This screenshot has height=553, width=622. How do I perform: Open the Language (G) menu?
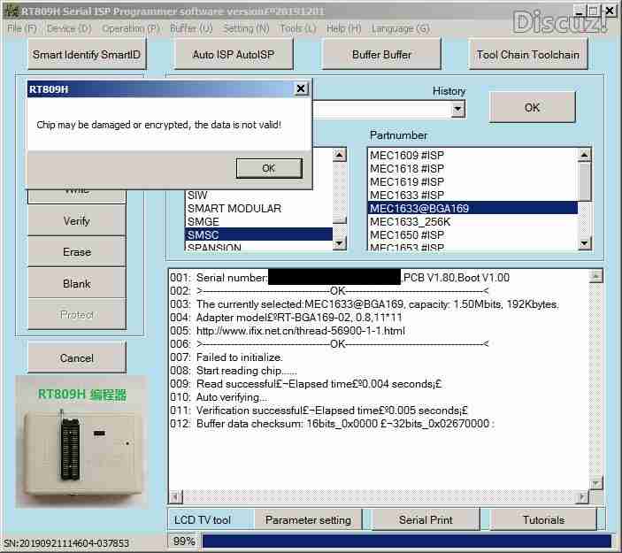pyautogui.click(x=400, y=28)
